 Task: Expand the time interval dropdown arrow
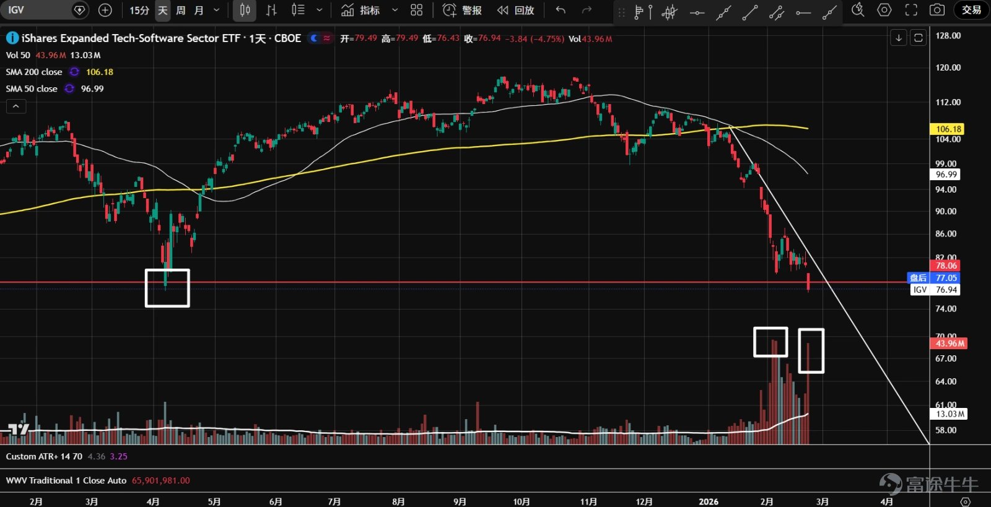pyautogui.click(x=216, y=10)
